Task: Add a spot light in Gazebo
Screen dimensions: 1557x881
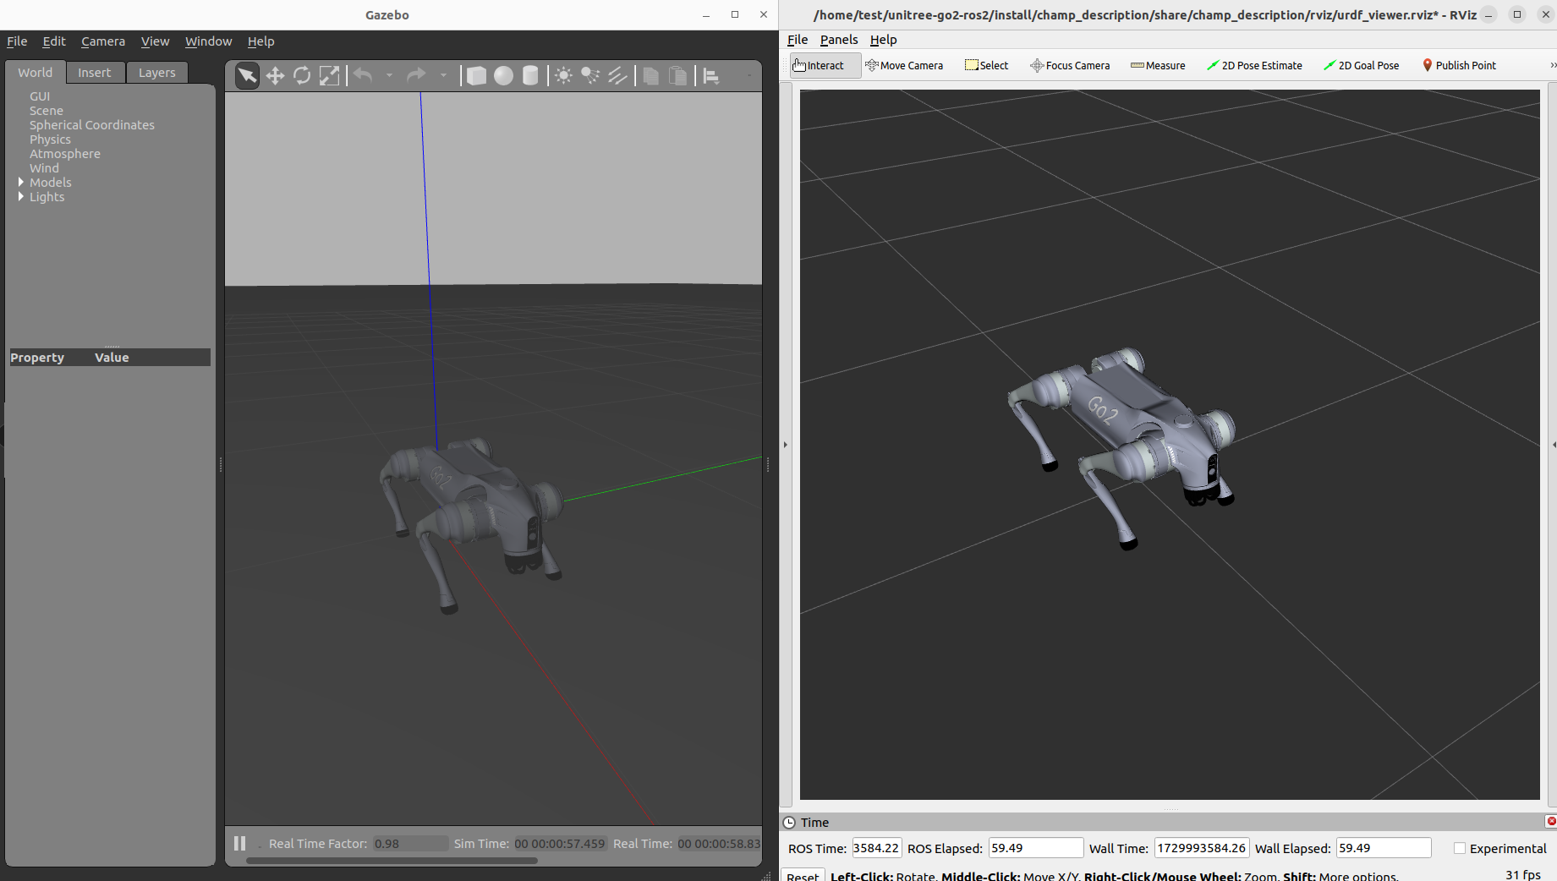Action: [x=590, y=76]
